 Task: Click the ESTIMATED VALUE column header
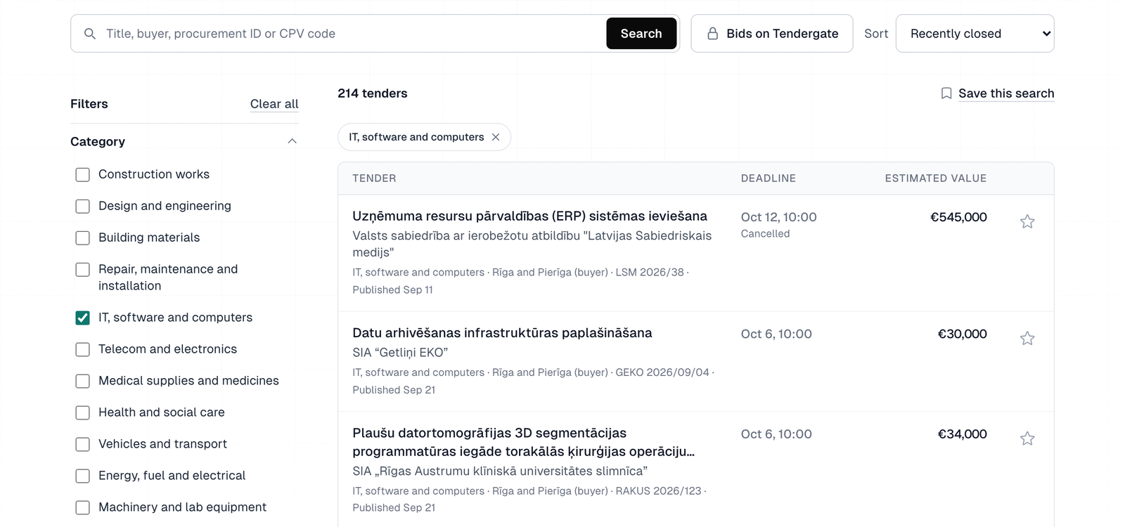tap(936, 178)
